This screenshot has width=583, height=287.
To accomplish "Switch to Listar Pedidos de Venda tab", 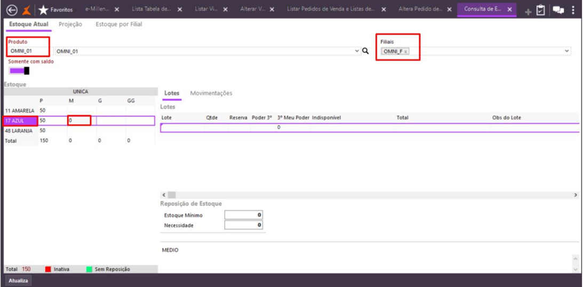I will 331,9.
